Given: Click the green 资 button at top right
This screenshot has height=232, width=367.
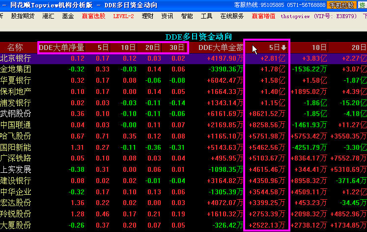Looking at the screenshot, I should click(363, 5).
